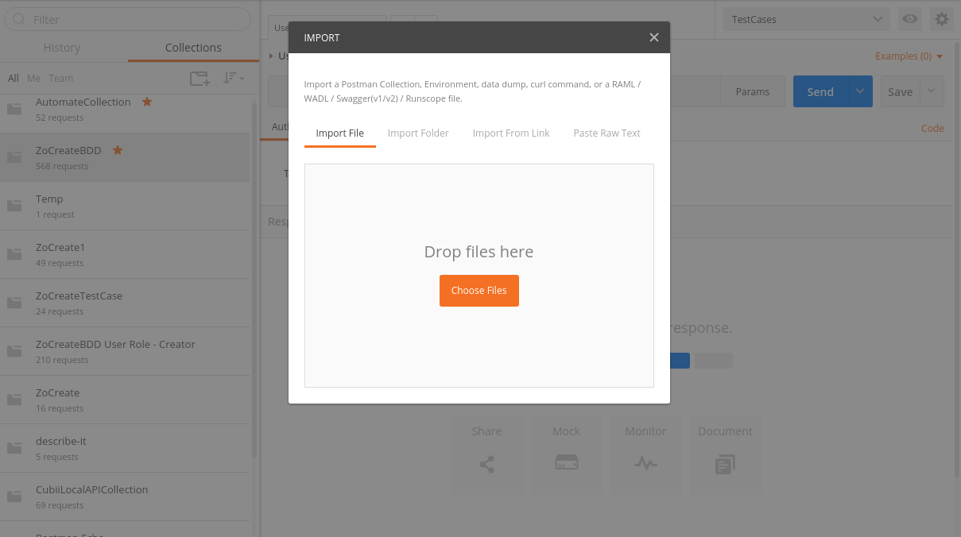
Task: Click the Send button
Action: [820, 91]
